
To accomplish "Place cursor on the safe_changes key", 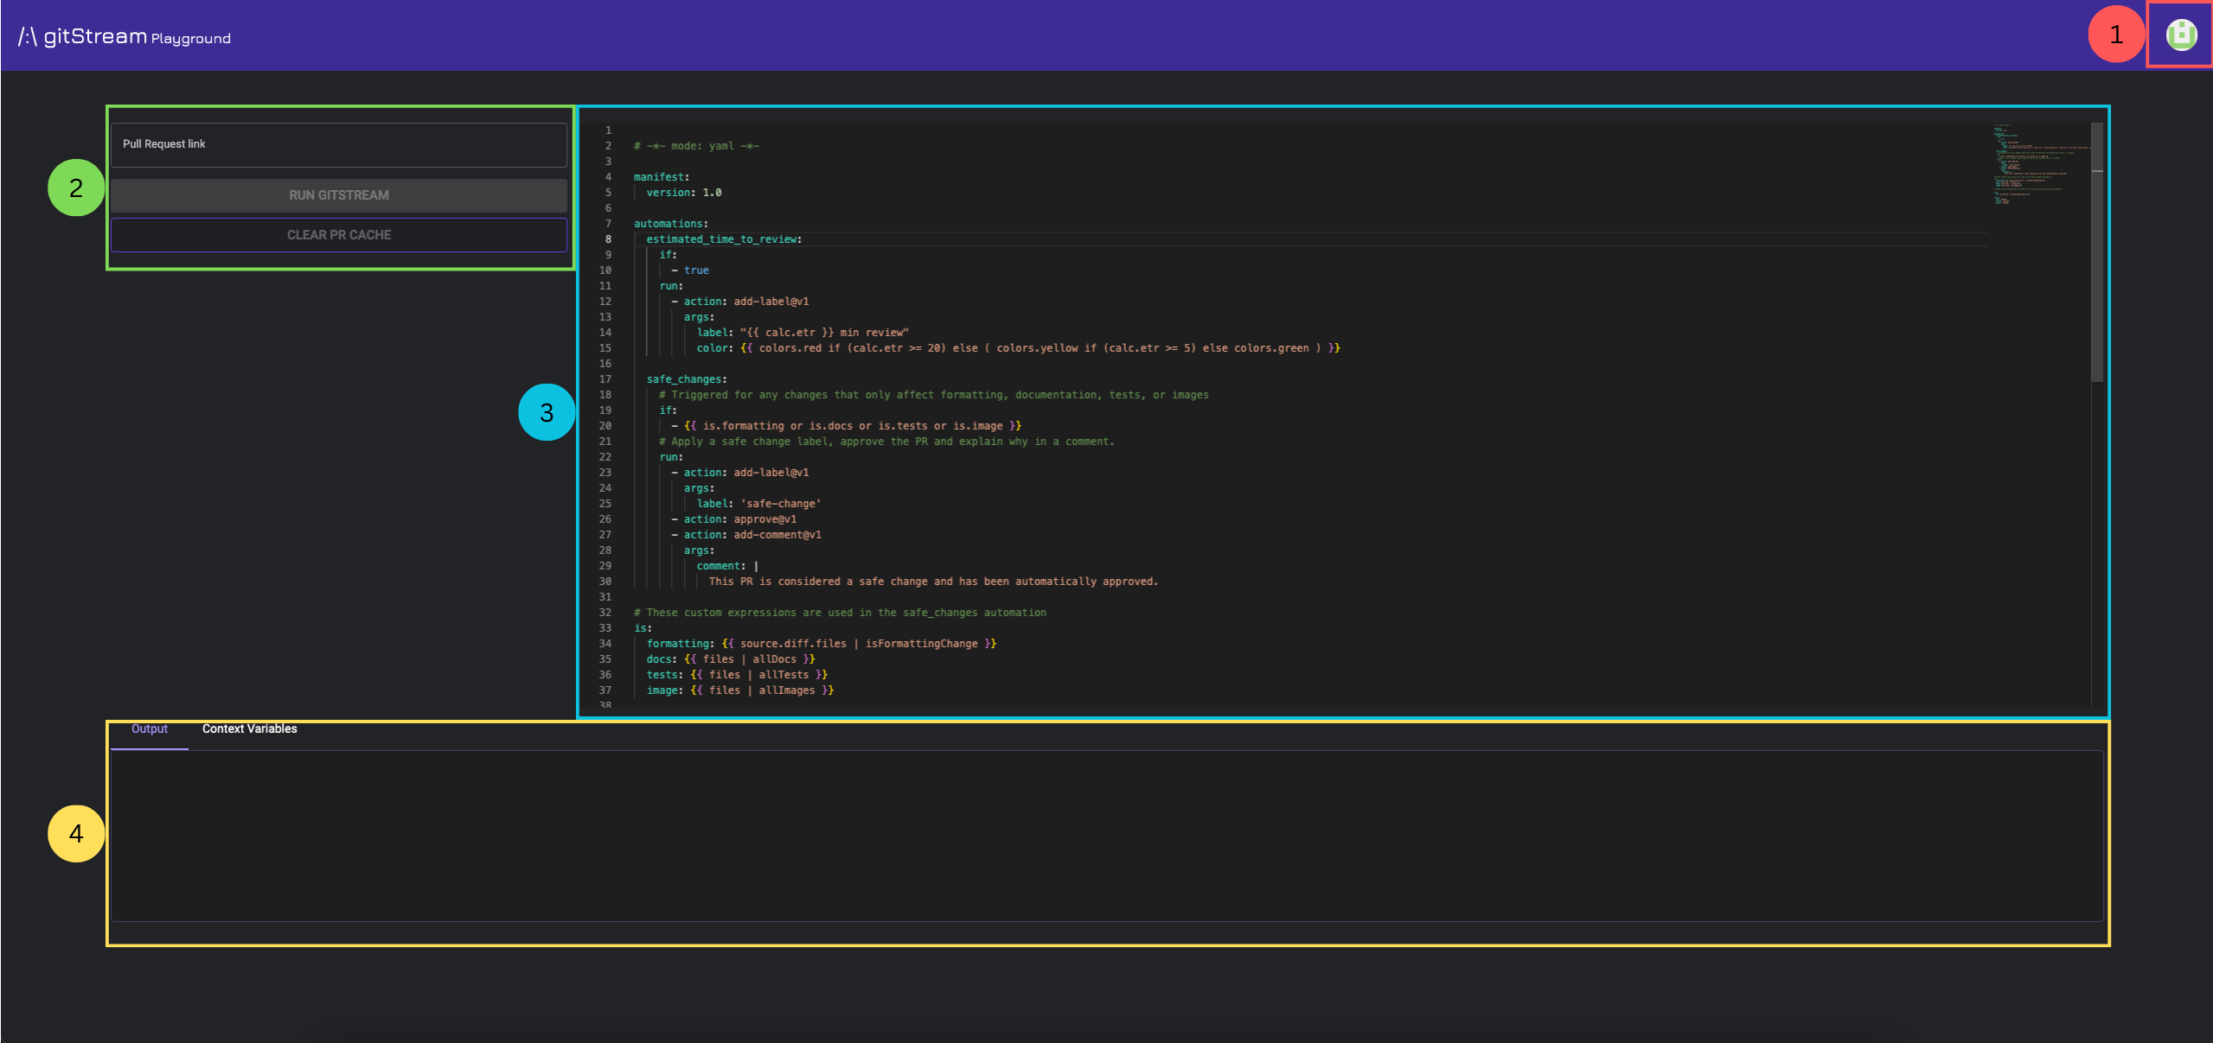I will click(x=685, y=379).
